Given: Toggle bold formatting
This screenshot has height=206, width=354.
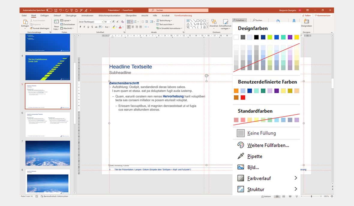Looking at the screenshot, I should pos(80,27).
